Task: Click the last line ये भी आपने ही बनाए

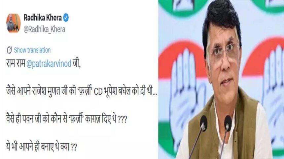Action: 42,147
